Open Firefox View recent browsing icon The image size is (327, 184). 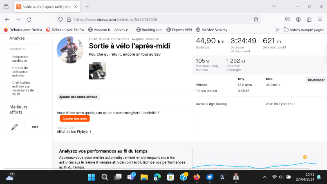click(x=6, y=7)
